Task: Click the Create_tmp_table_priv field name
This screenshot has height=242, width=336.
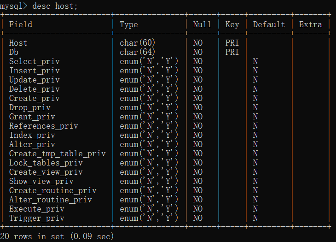Action: pos(57,153)
